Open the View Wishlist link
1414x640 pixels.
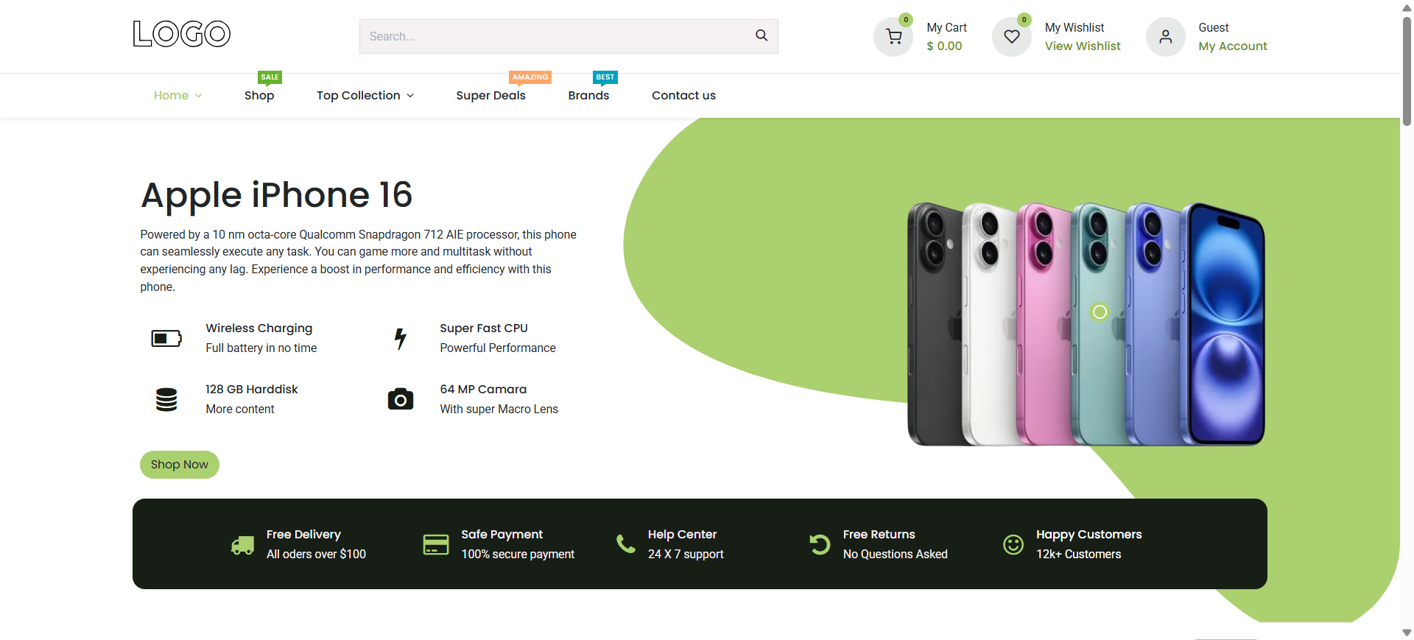point(1083,46)
